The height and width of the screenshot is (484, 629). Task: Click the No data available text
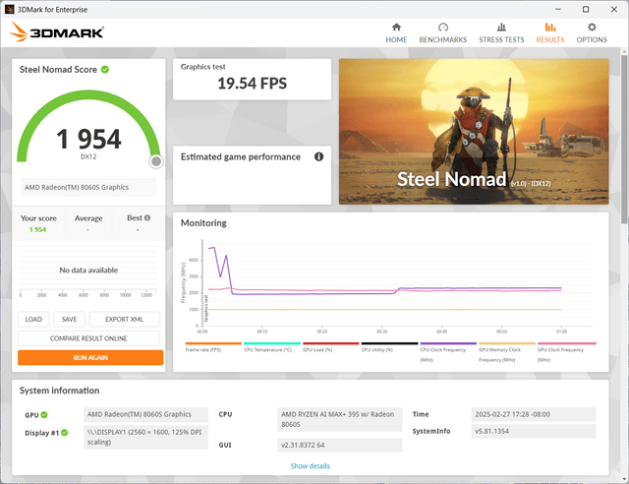tap(88, 271)
